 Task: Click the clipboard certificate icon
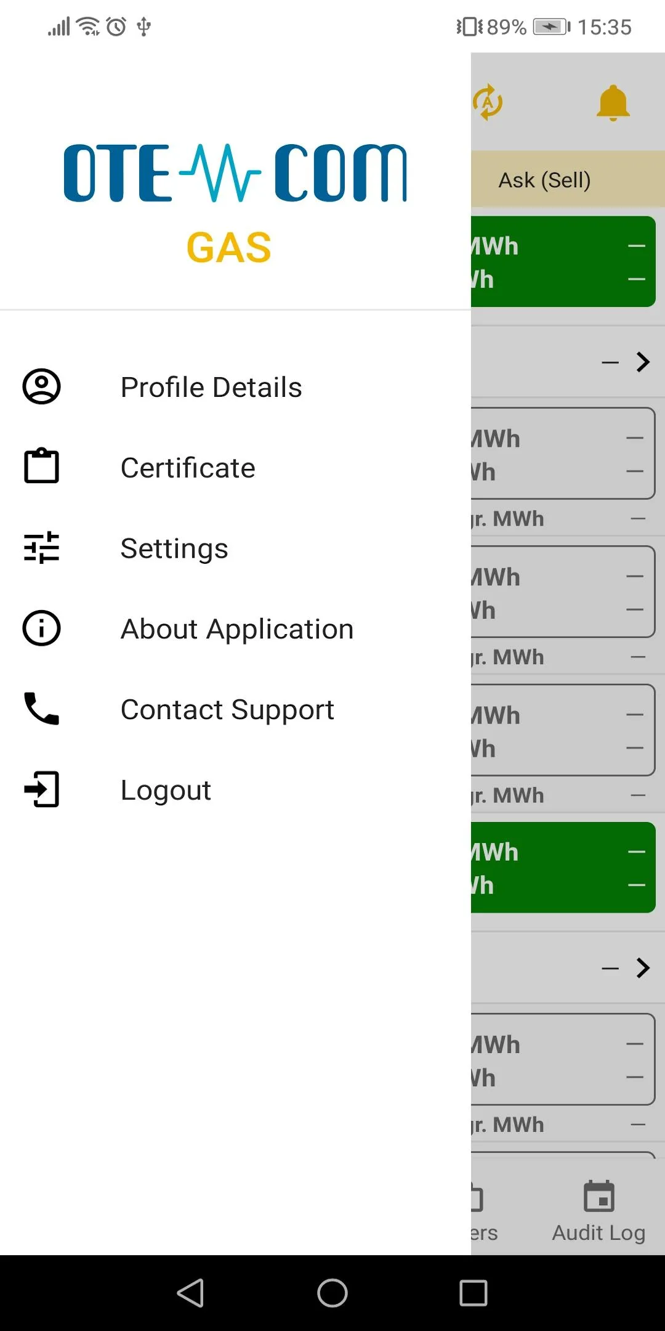41,466
